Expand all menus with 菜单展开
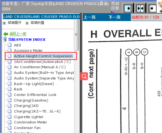This screenshot has height=133, width=162. 14,23
